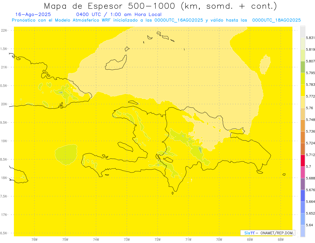This screenshot has height=243, width=315.
Task: Click the colorbar value '5.652'
Action: pyautogui.click(x=310, y=213)
